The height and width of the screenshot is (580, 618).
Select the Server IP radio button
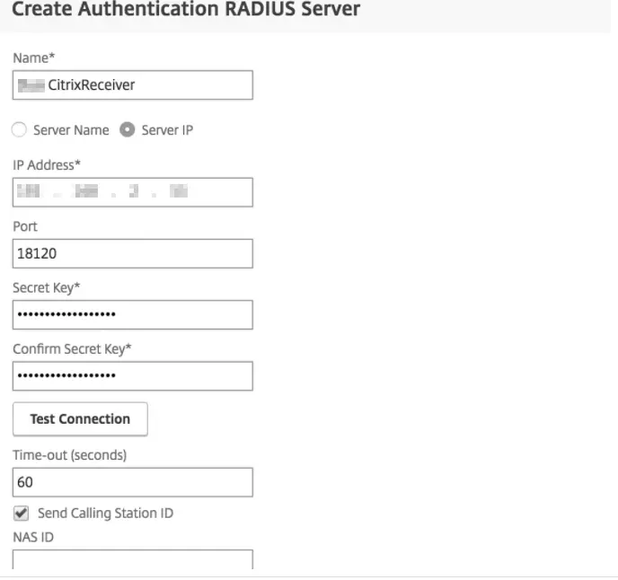(x=128, y=130)
